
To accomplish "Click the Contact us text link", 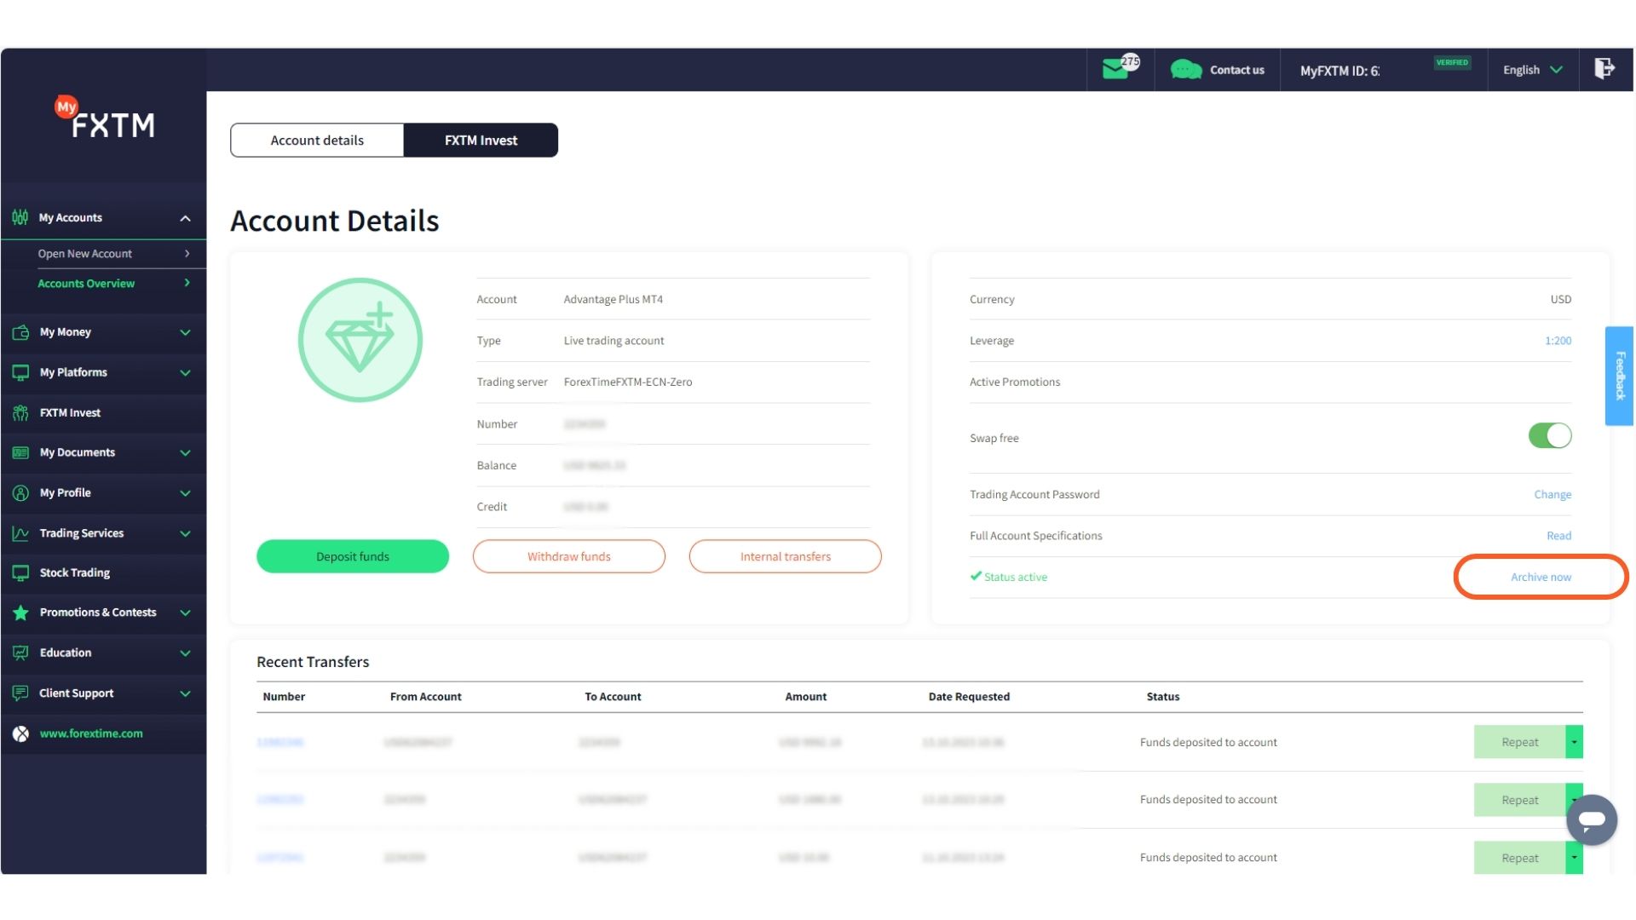I will click(1236, 70).
